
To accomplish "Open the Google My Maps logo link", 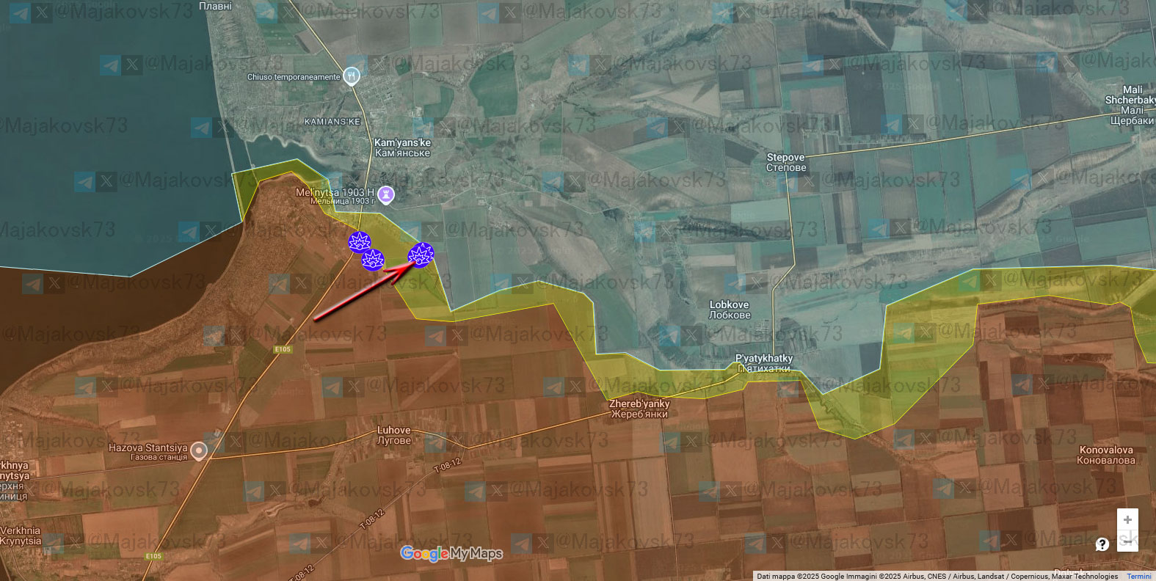I will (451, 553).
